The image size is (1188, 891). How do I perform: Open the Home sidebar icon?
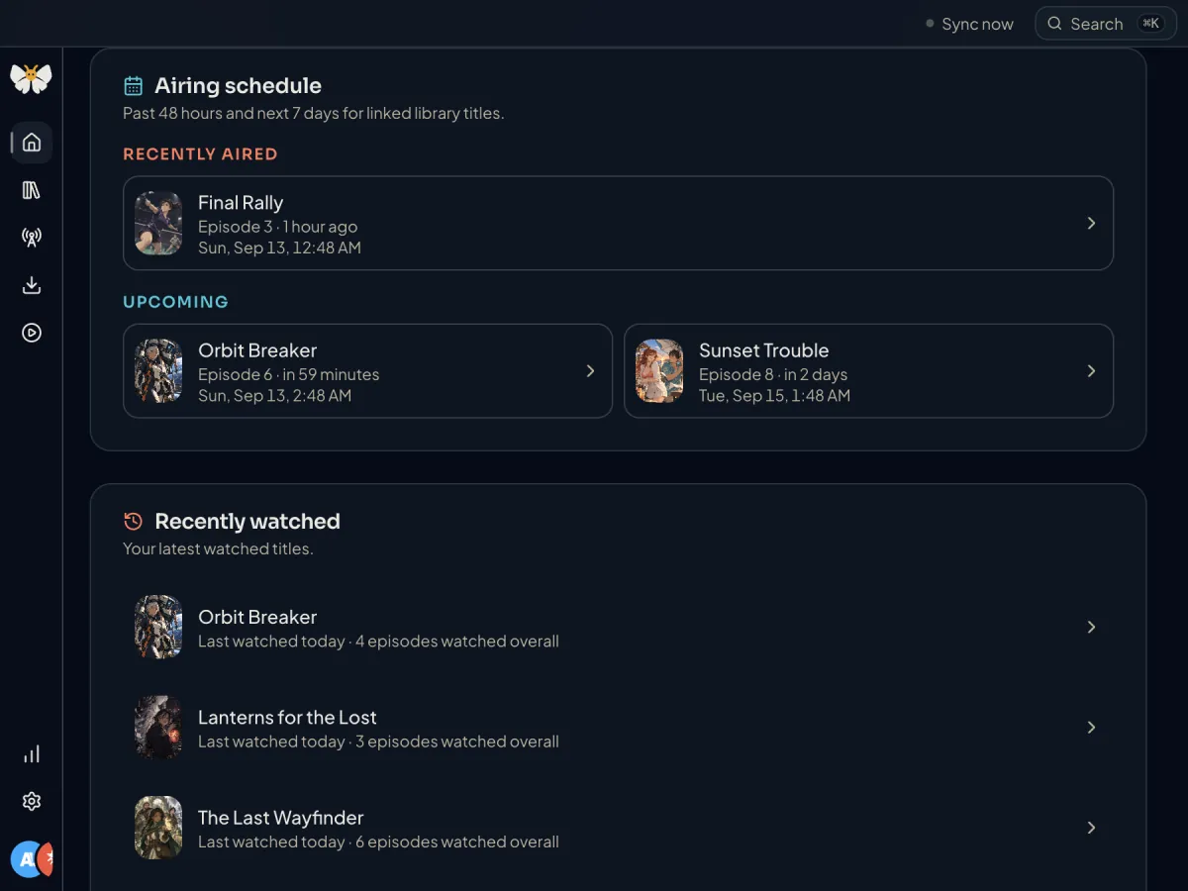coord(32,143)
